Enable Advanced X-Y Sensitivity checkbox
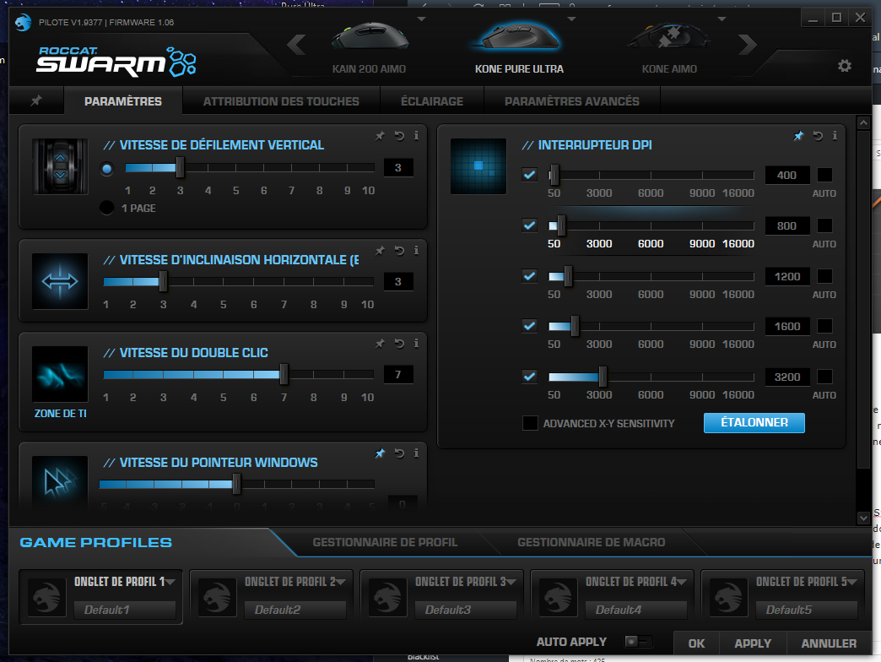The image size is (881, 662). pyautogui.click(x=530, y=423)
